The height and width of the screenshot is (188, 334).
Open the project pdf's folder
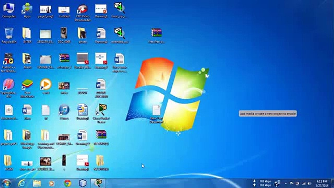point(9,138)
